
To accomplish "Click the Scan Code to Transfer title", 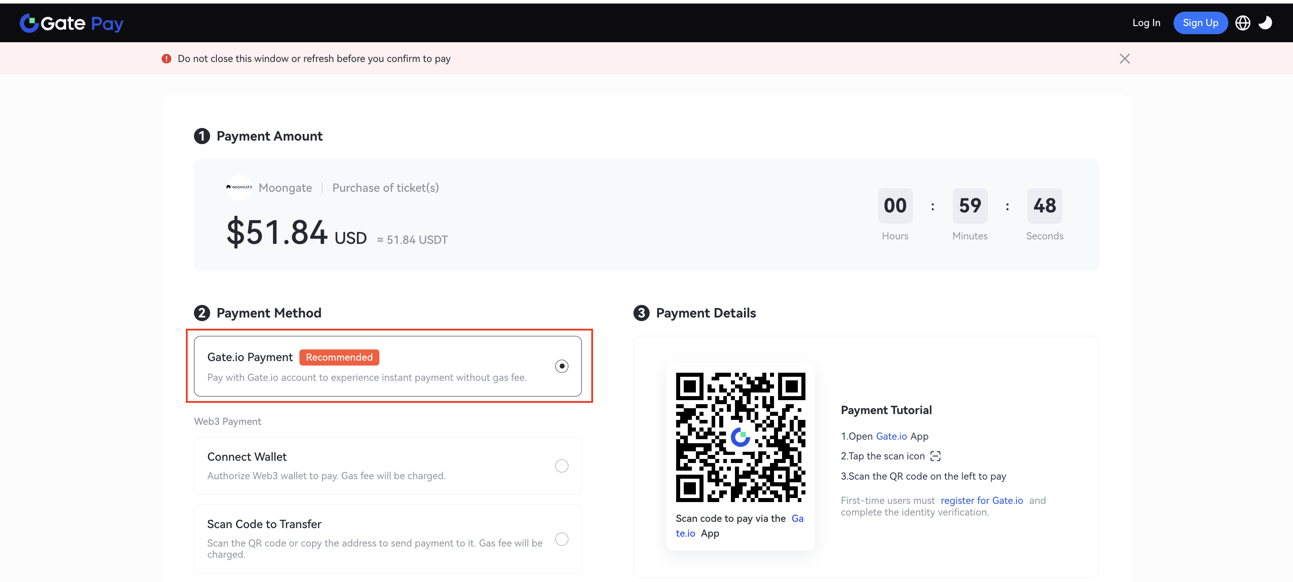I will coord(264,524).
